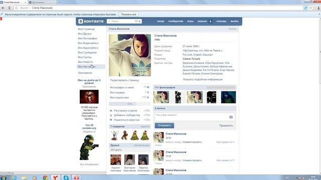
Task: Open 'Мои Видеозаписи' in the sidebar
Action: 88,43
